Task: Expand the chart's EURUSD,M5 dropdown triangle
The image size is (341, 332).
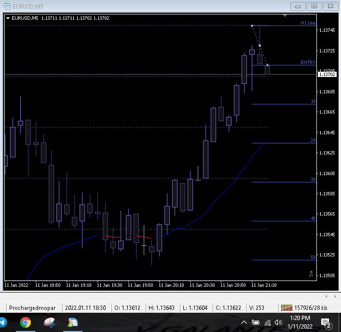Action: (x=8, y=18)
